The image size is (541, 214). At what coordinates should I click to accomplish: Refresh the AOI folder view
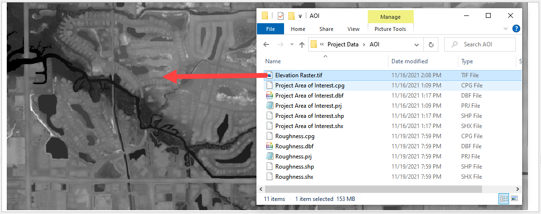[x=431, y=44]
